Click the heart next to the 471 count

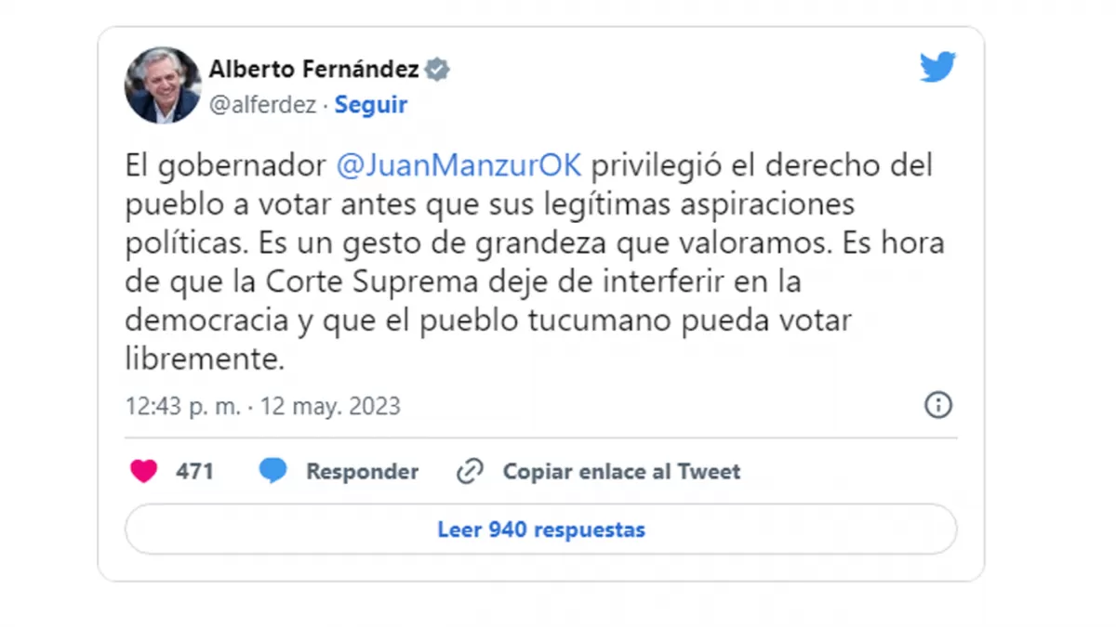[144, 471]
